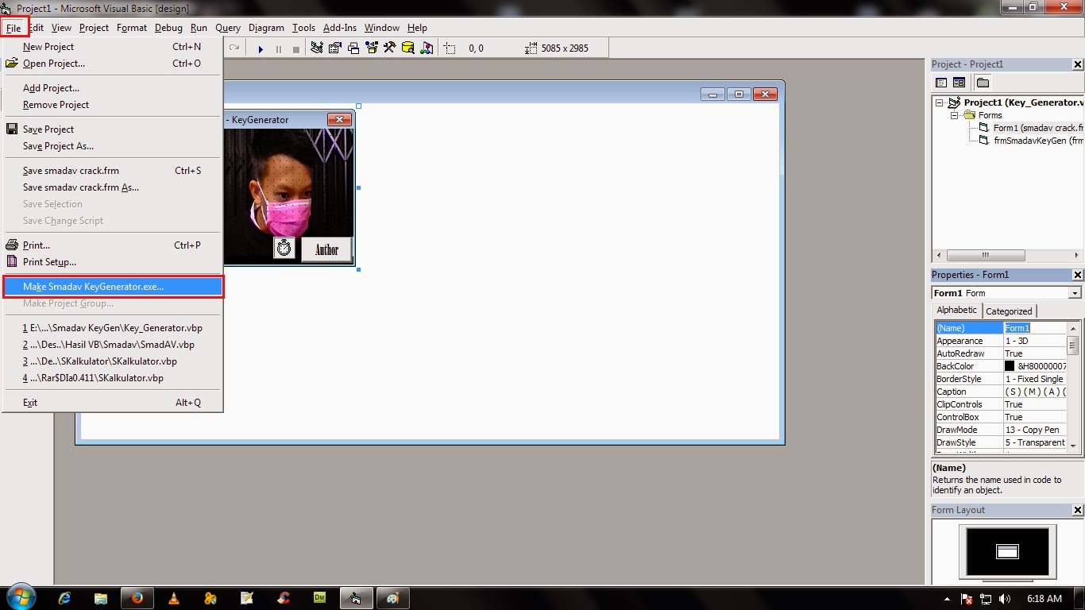Choose New Project in the File menu

tap(113, 47)
